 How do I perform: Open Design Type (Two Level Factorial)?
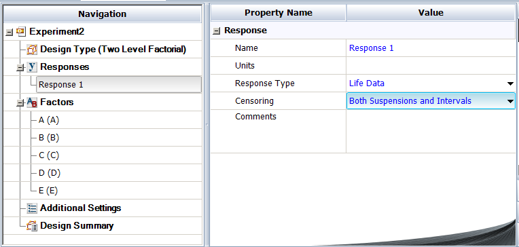pos(113,50)
